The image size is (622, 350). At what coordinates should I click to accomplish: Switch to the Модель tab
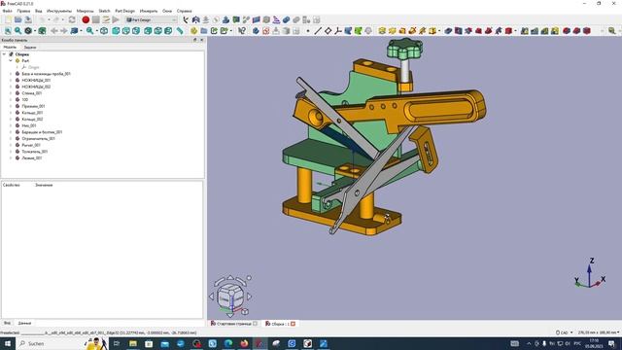[10, 47]
